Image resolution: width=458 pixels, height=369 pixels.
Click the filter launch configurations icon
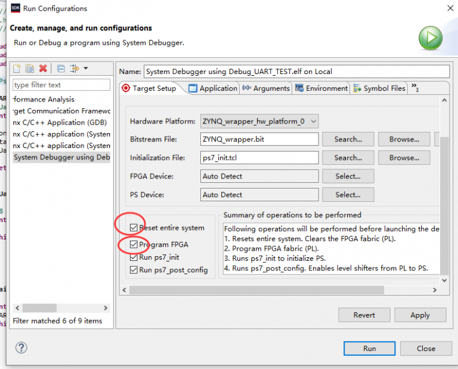click(74, 69)
